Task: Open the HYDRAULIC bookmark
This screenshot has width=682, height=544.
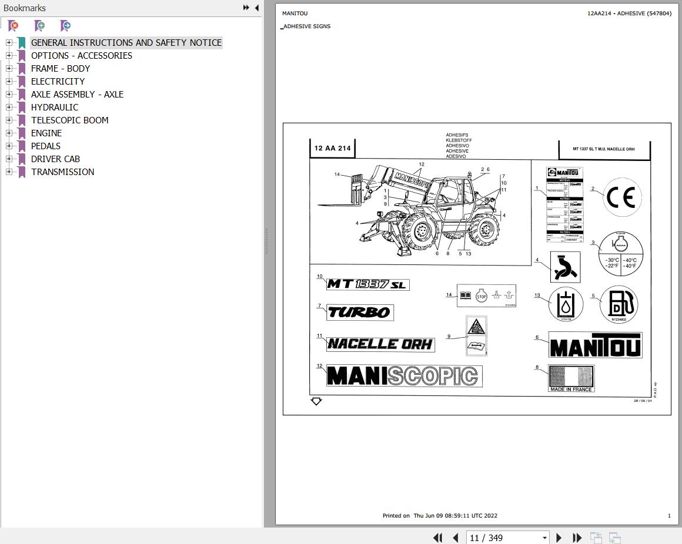Action: click(x=54, y=108)
